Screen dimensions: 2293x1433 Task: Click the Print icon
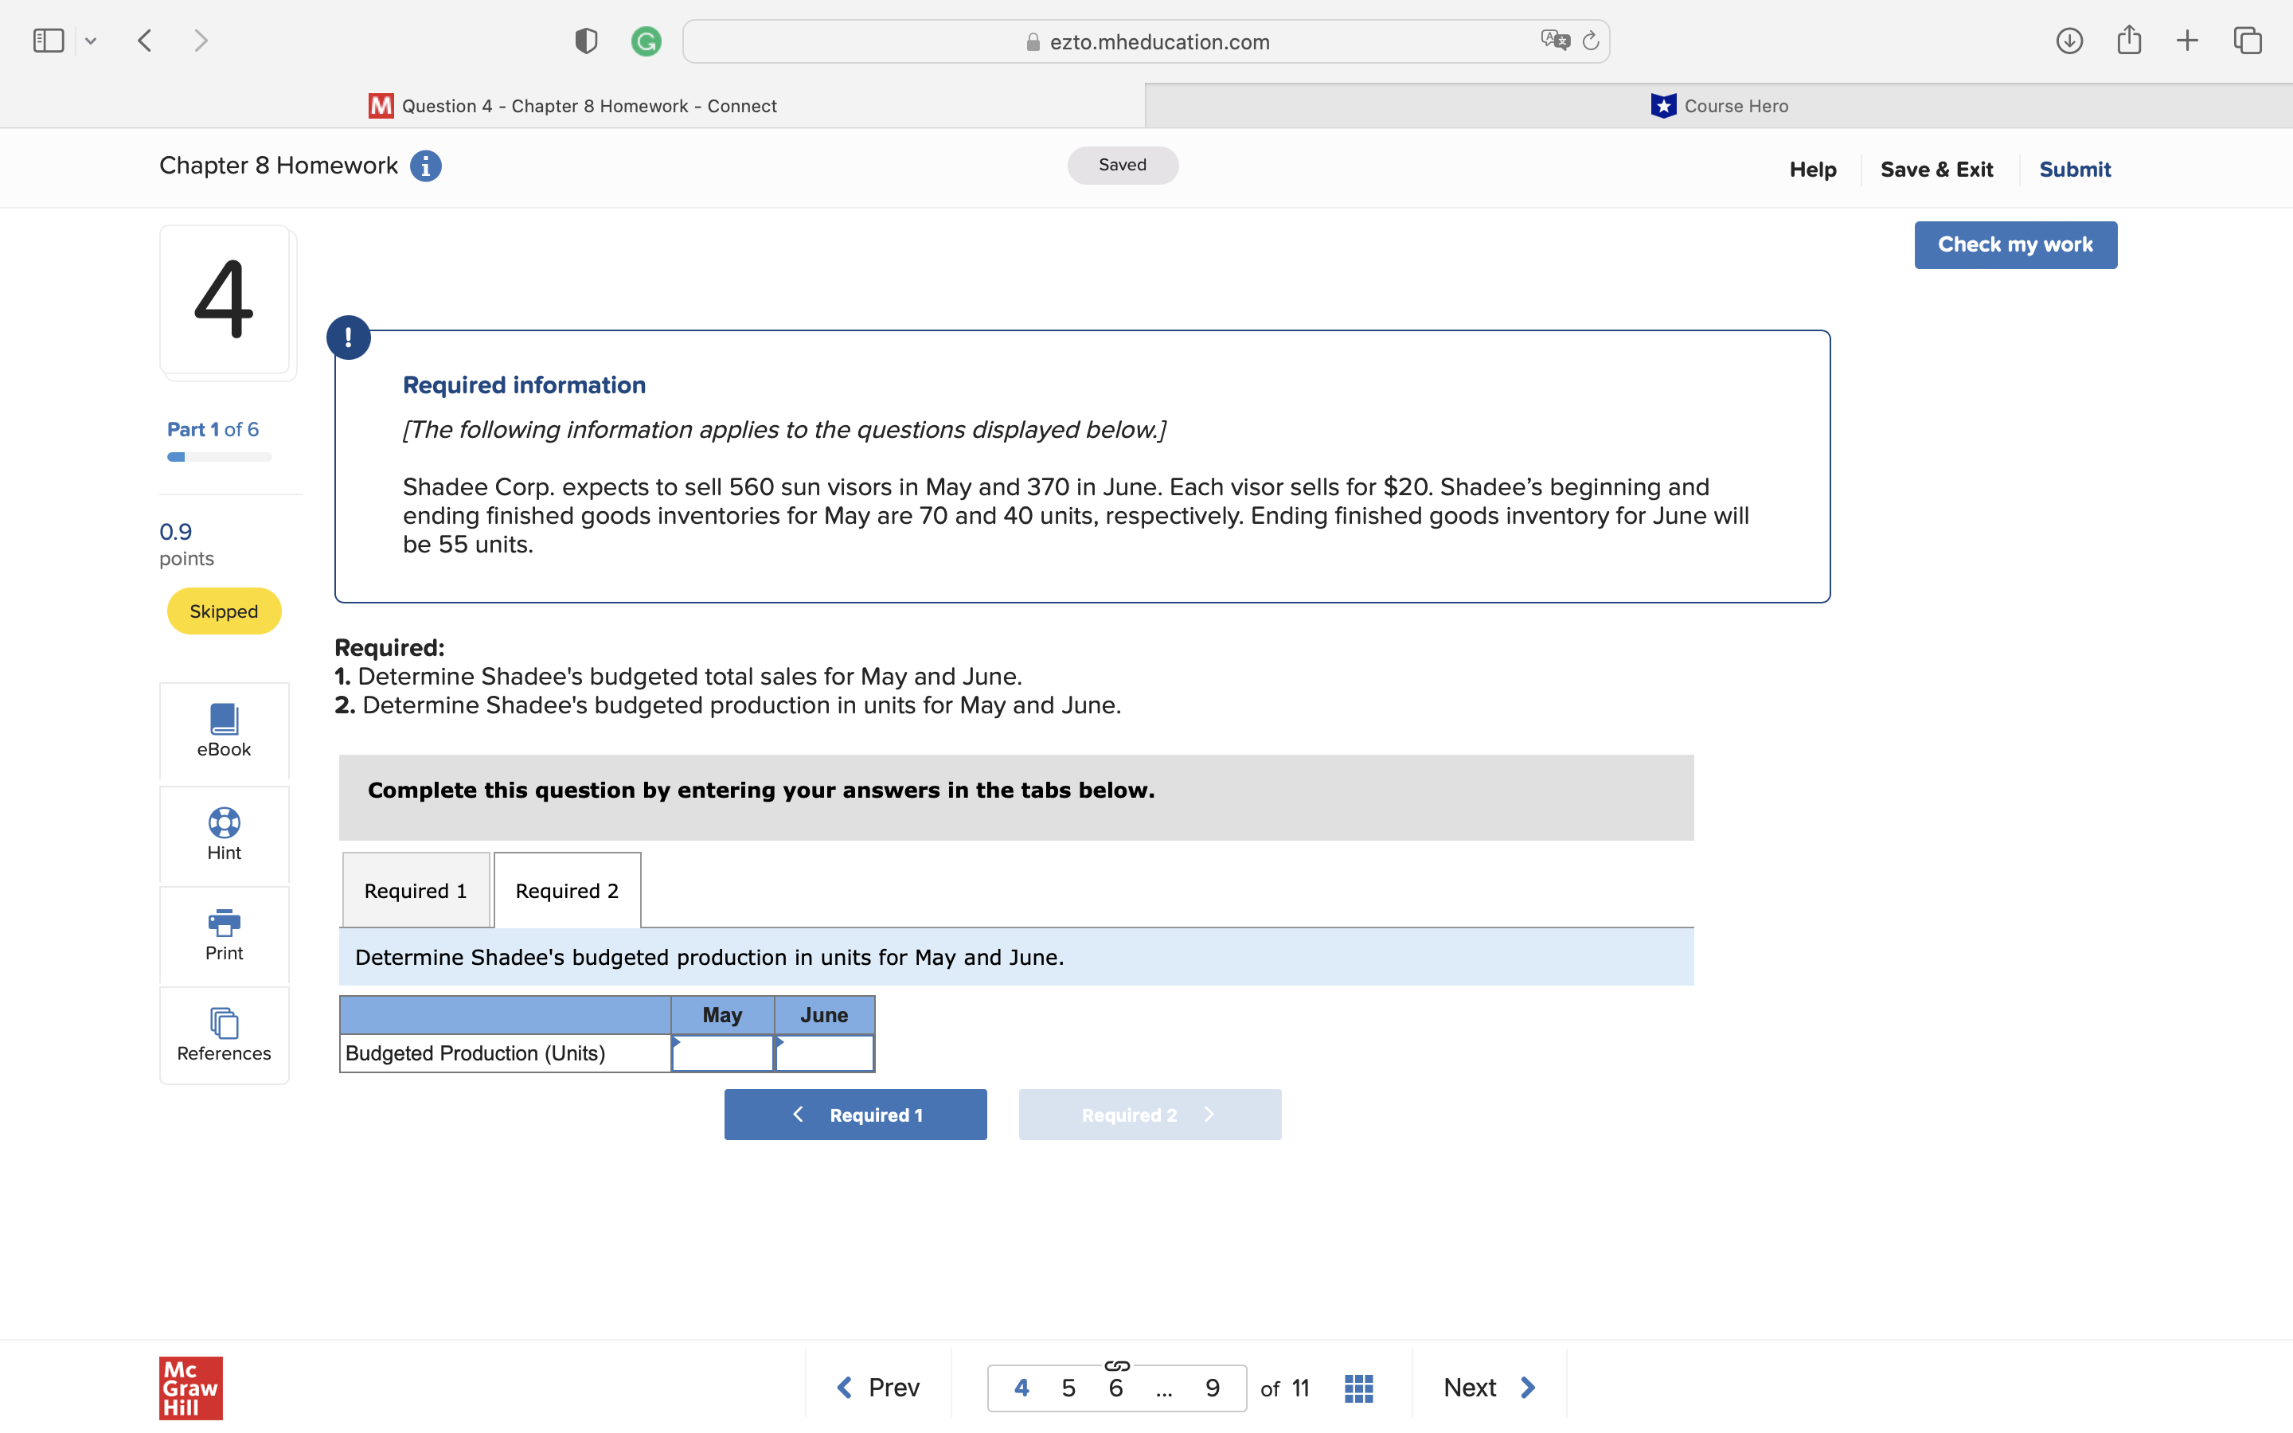click(x=224, y=922)
